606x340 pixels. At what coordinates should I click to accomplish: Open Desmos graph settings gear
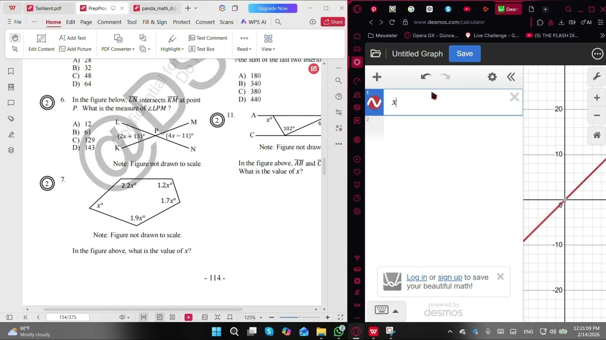(492, 77)
